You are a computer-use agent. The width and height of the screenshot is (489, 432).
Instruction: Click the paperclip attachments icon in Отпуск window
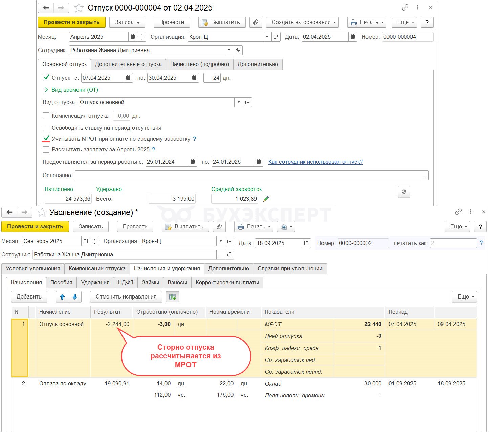[256, 22]
